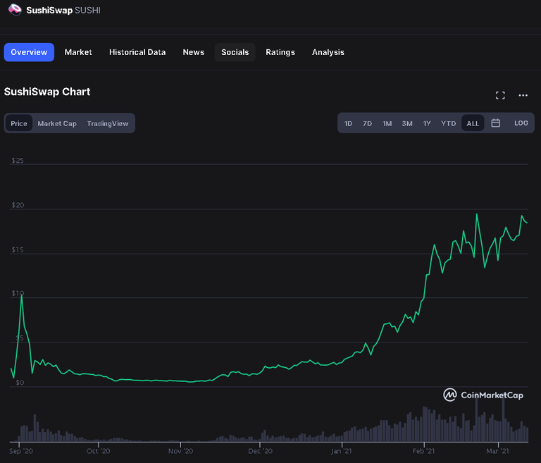Toggle LOG scale on chart
This screenshot has width=541, height=463.
(521, 123)
